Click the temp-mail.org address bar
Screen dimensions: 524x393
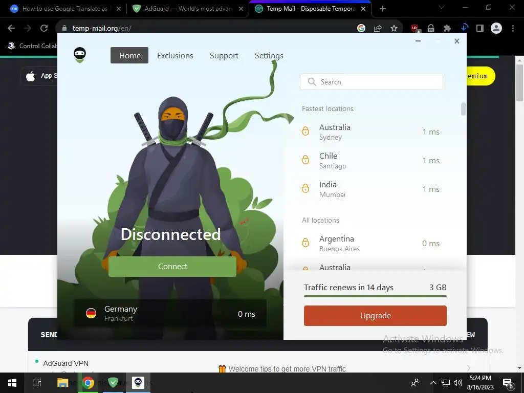pos(207,29)
